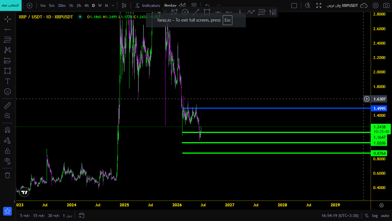
Task: Open the Fibonacci retracement tool group
Action: tap(7, 40)
